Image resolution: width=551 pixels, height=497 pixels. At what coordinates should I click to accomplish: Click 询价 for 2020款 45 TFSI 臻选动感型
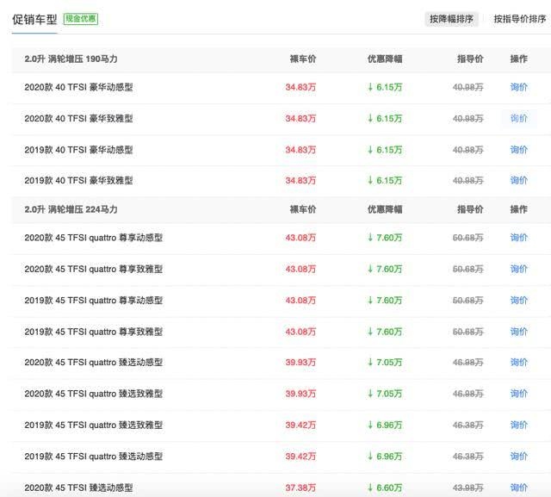518,488
